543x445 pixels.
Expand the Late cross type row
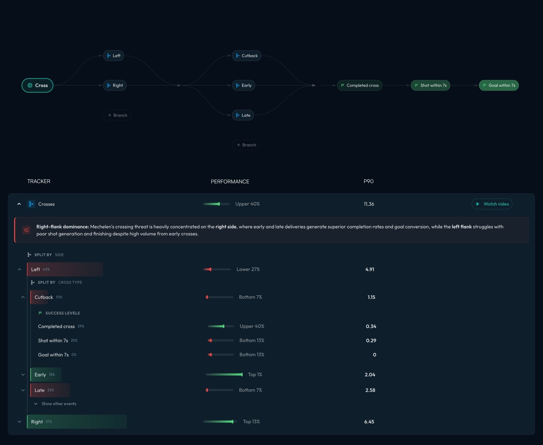point(23,390)
